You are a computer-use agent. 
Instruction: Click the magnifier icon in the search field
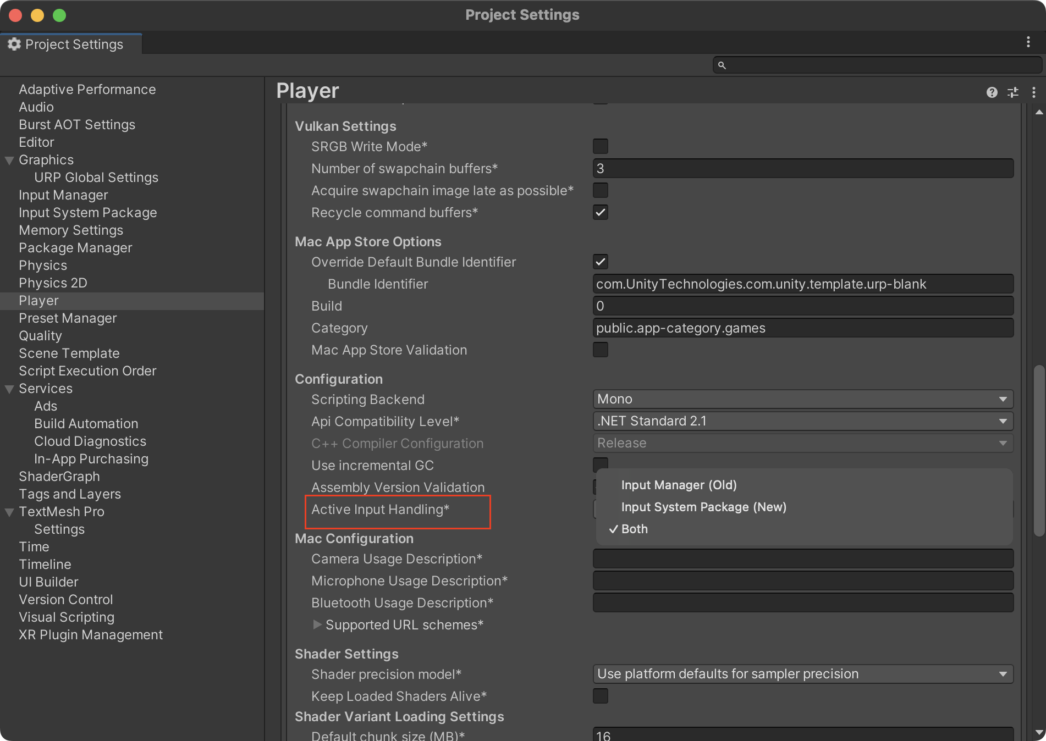pyautogui.click(x=723, y=65)
